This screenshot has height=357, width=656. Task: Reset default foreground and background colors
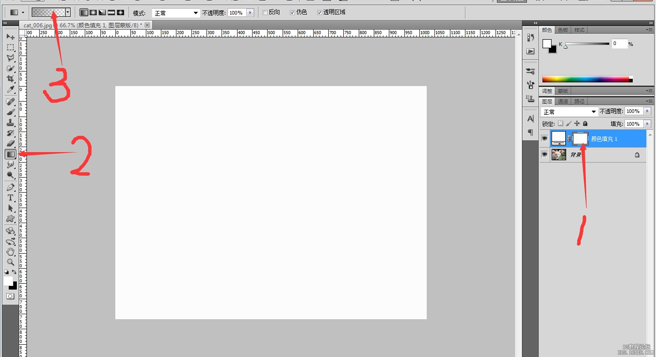click(x=6, y=272)
